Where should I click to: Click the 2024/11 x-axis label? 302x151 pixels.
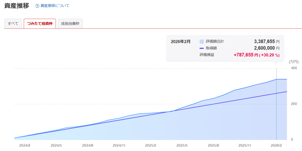[119, 145]
